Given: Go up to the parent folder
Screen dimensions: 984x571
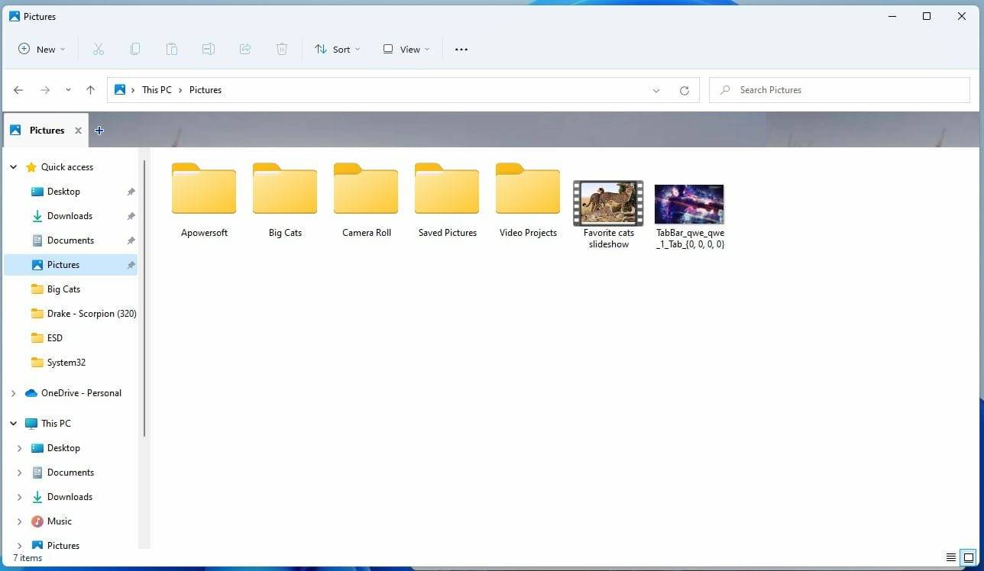Looking at the screenshot, I should click(90, 89).
